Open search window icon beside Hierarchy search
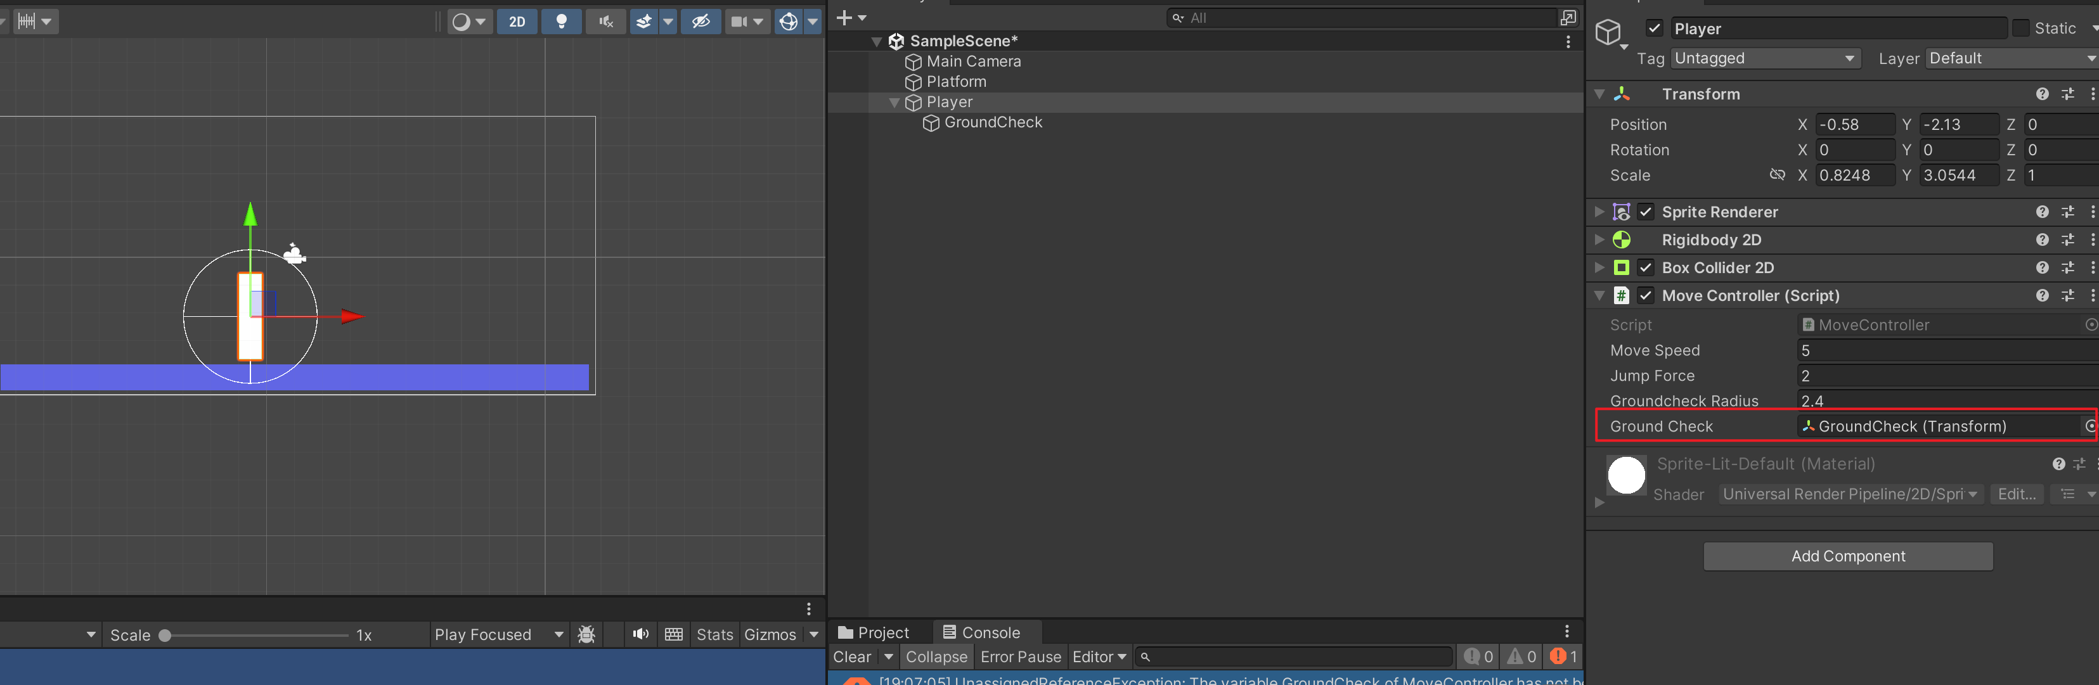2099x685 pixels. click(1568, 17)
